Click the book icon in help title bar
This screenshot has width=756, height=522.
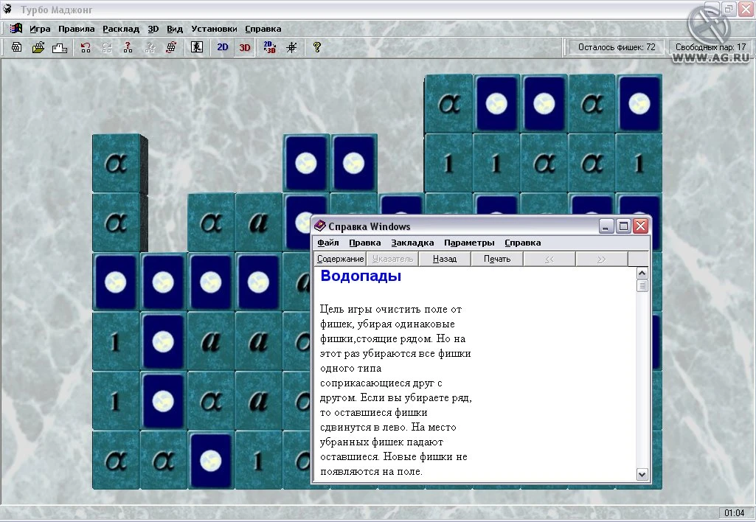tap(319, 226)
